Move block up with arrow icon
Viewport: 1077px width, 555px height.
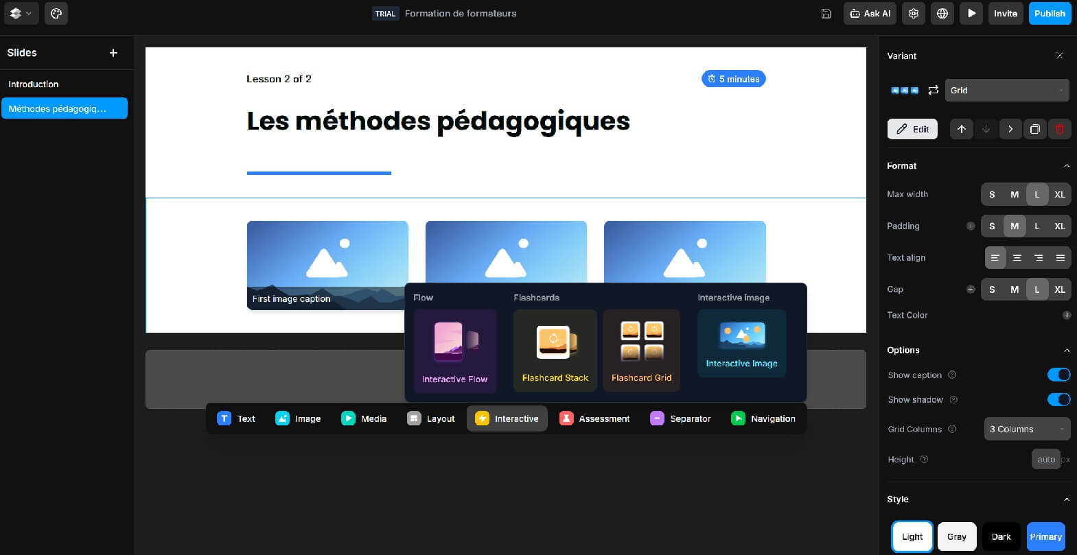[x=961, y=129]
